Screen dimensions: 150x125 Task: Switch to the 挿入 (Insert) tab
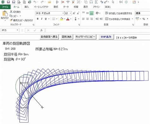pyautogui.click(x=27, y=7)
